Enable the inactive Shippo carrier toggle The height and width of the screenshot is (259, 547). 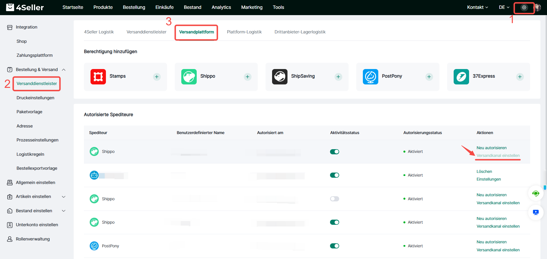334,199
